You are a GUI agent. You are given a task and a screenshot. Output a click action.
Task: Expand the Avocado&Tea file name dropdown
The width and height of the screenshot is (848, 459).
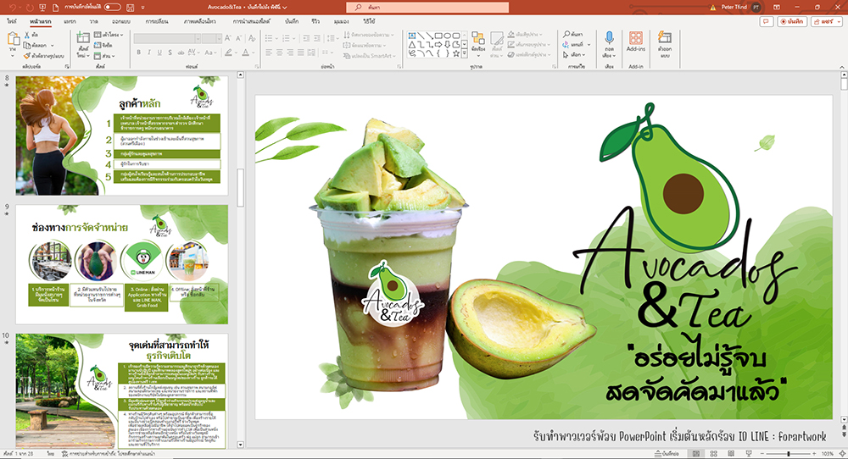284,7
